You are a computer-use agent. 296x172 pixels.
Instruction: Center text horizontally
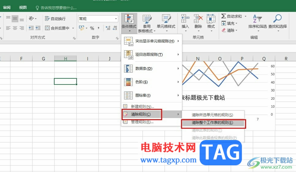click(x=15, y=28)
